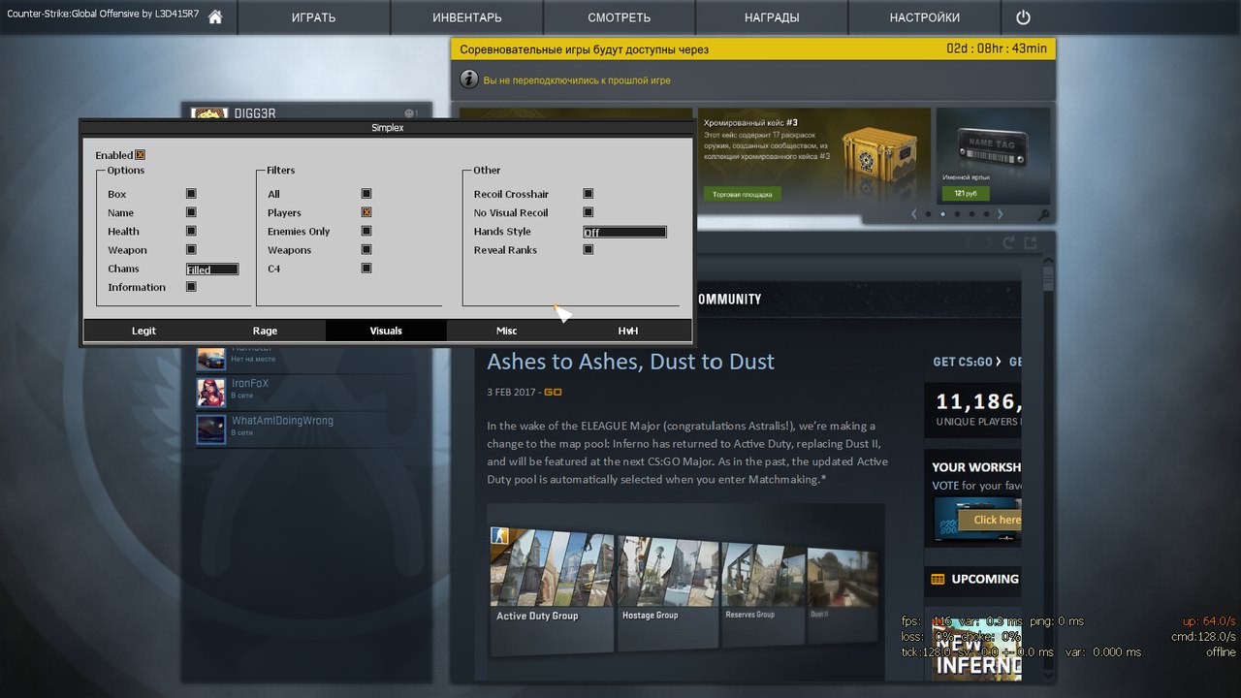Screen dimensions: 1241x698
Task: Open WhatAmIDoingWrong friend avatar
Action: point(210,428)
